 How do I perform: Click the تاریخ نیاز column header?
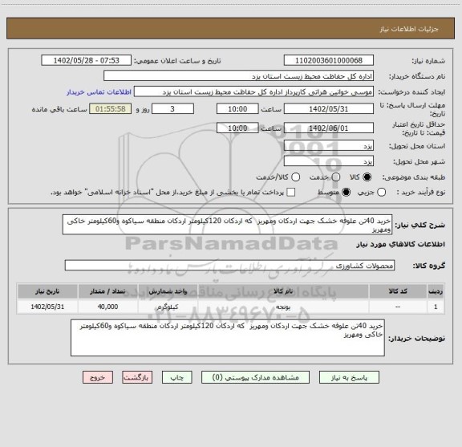coord(47,291)
